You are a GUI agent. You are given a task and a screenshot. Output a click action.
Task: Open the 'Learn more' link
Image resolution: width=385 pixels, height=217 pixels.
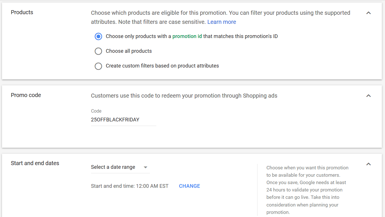tap(222, 22)
